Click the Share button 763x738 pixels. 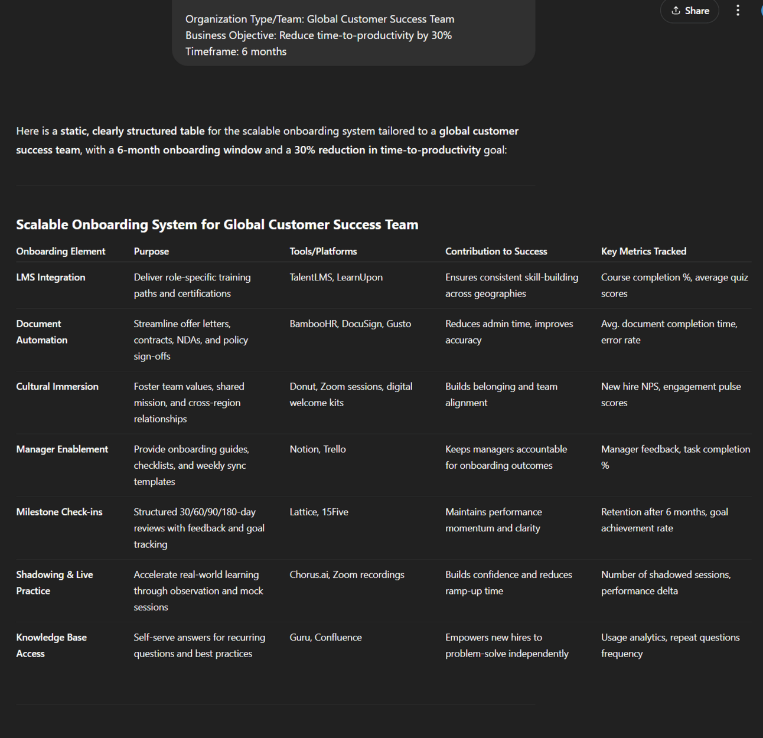[x=689, y=11]
